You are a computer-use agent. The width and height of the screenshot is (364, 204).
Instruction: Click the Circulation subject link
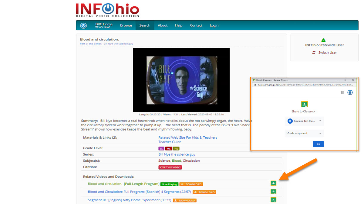click(191, 161)
